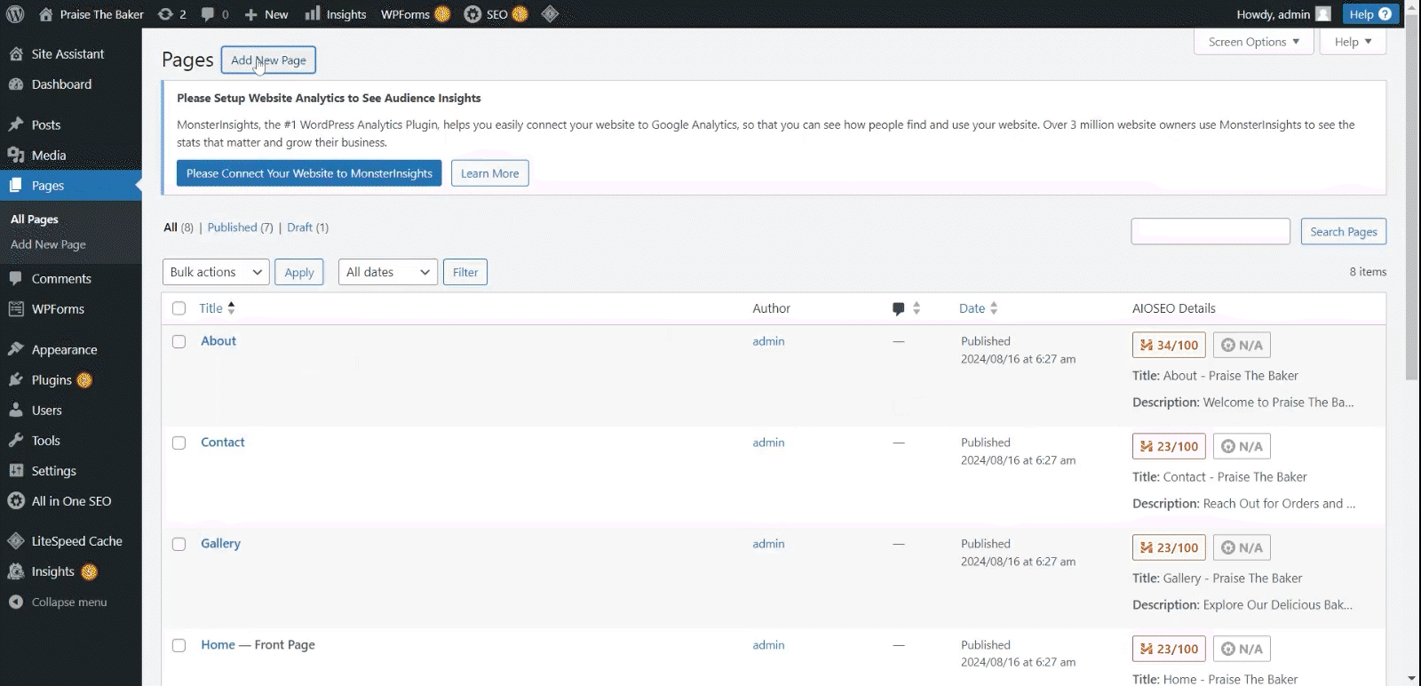1421x686 pixels.
Task: Filter list by Published pages
Action: [x=233, y=227]
